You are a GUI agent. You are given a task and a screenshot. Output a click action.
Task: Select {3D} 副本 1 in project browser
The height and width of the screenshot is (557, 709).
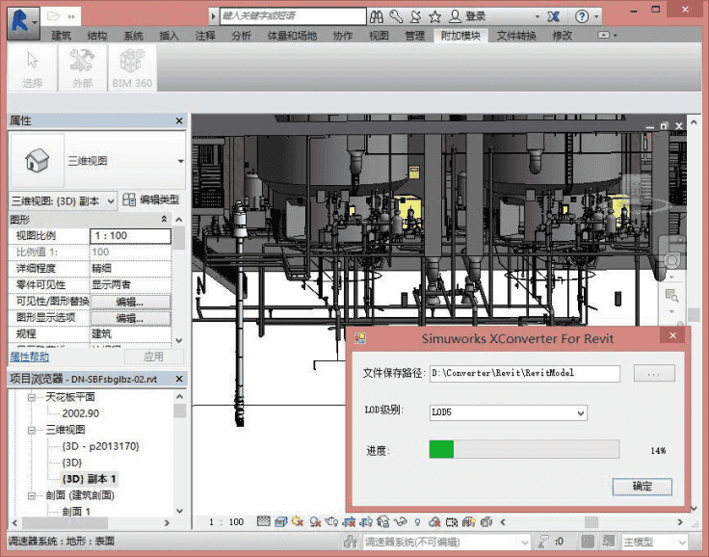click(x=89, y=479)
